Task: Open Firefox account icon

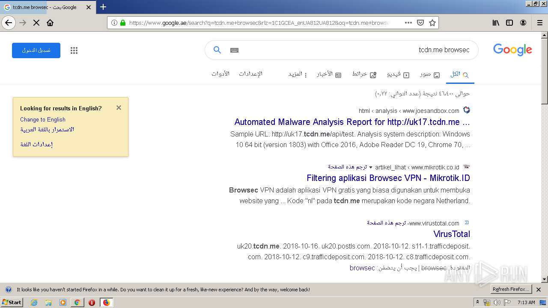Action: [523, 23]
